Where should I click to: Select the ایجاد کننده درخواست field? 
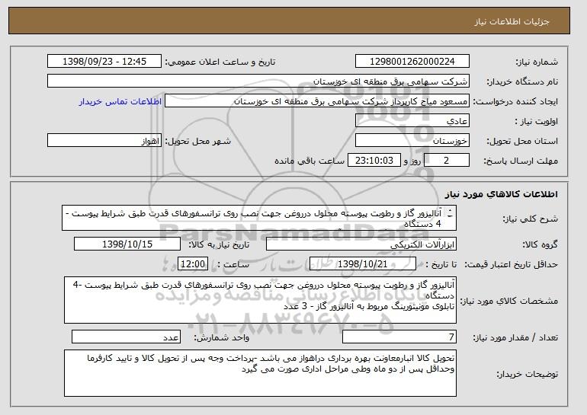point(317,101)
